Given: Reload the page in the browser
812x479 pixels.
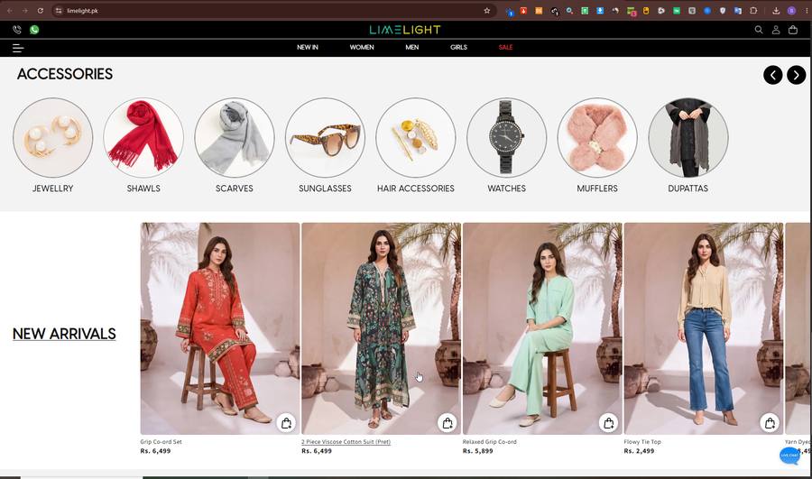Looking at the screenshot, I should click(40, 10).
